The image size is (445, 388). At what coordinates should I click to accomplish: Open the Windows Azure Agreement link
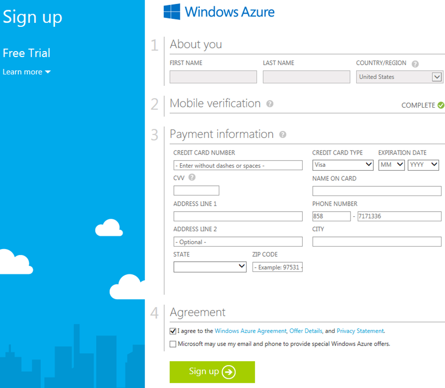(251, 331)
